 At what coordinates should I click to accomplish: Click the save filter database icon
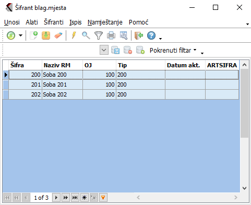115,50
